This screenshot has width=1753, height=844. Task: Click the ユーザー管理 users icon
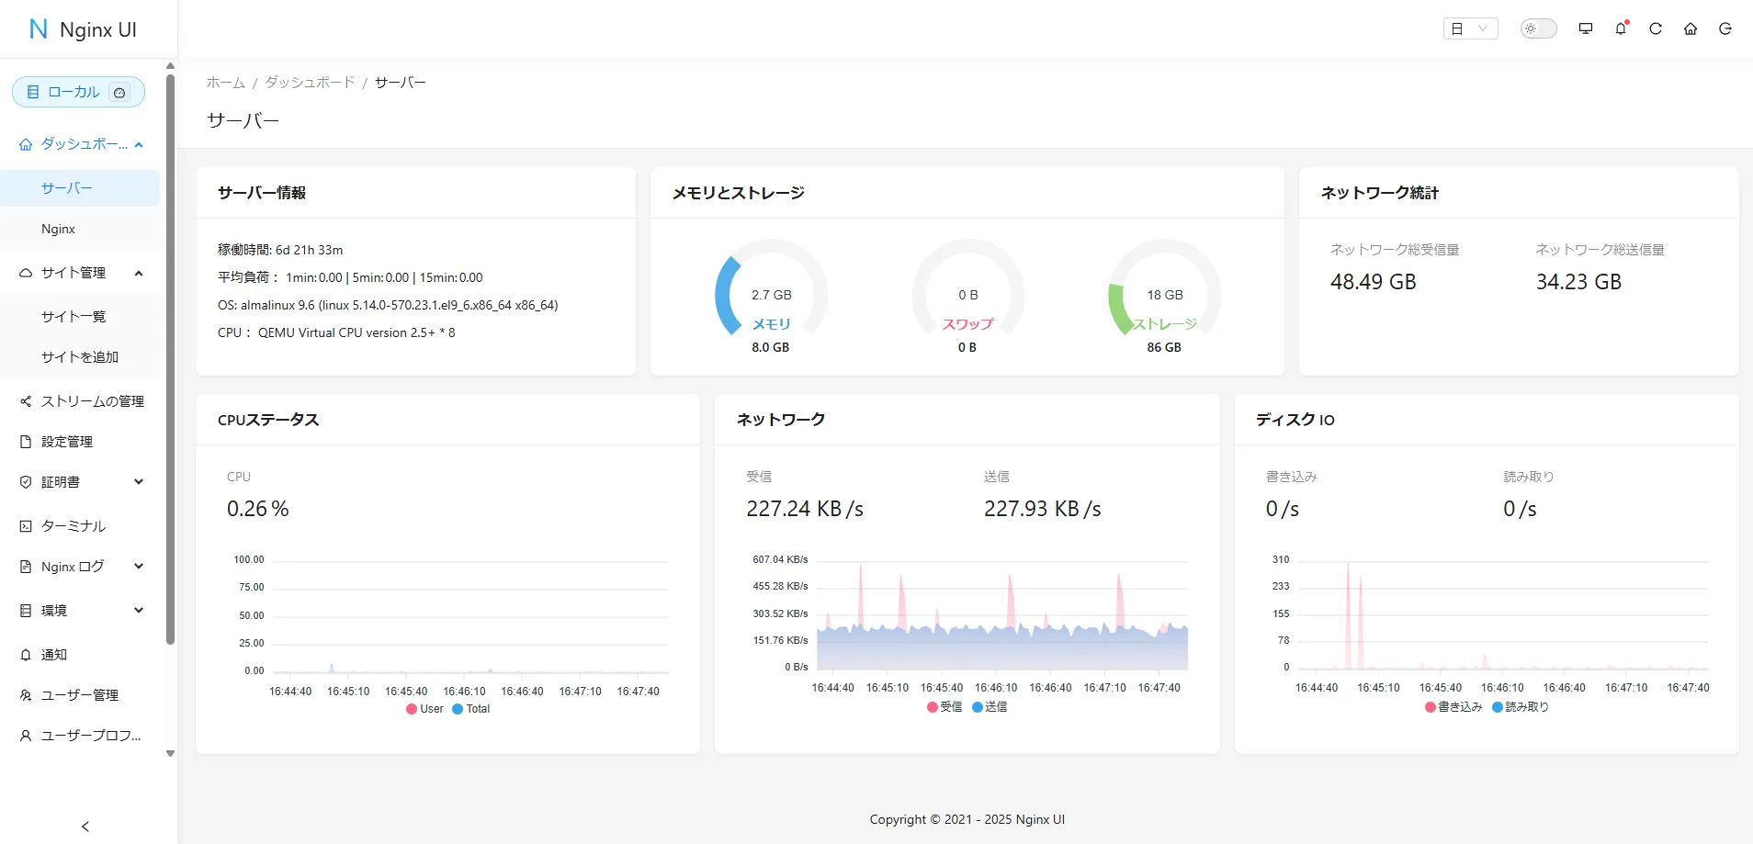26,695
